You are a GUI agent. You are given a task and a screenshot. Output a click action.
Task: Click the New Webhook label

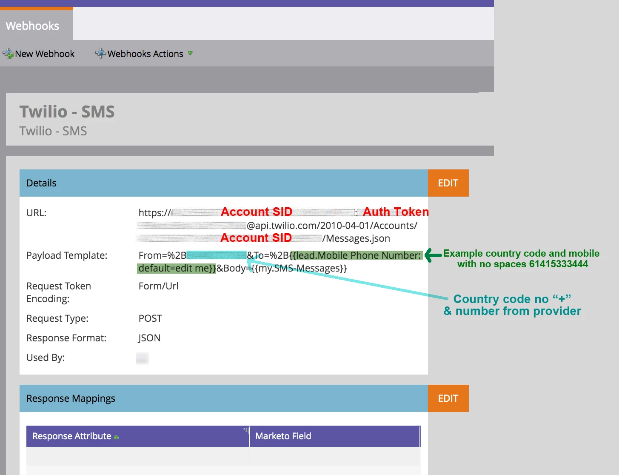pos(45,54)
